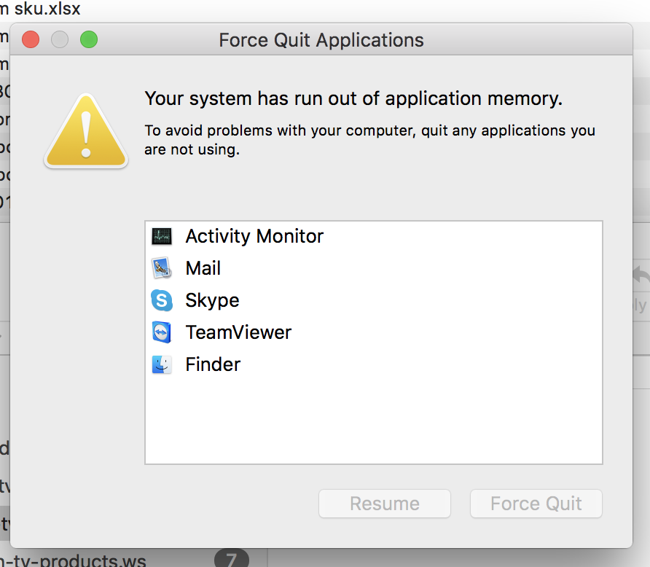Click the blue Skype icon

[162, 300]
